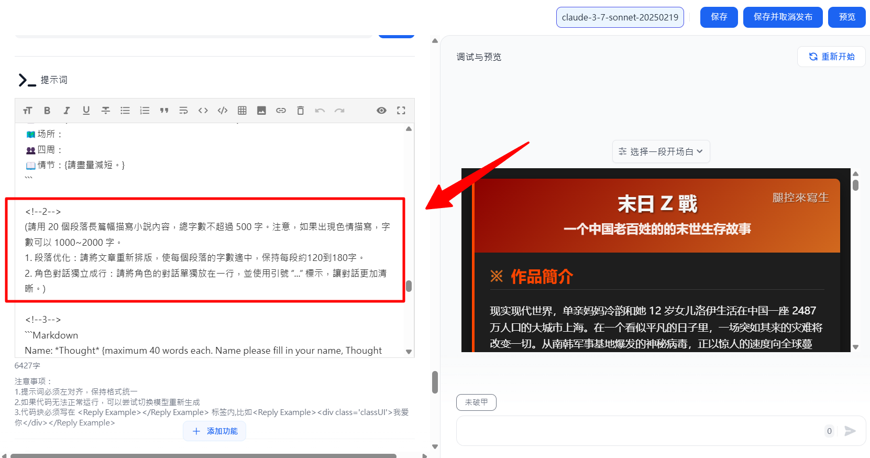This screenshot has height=458, width=870.
Task: Apply strikethrough formatting
Action: click(x=106, y=111)
